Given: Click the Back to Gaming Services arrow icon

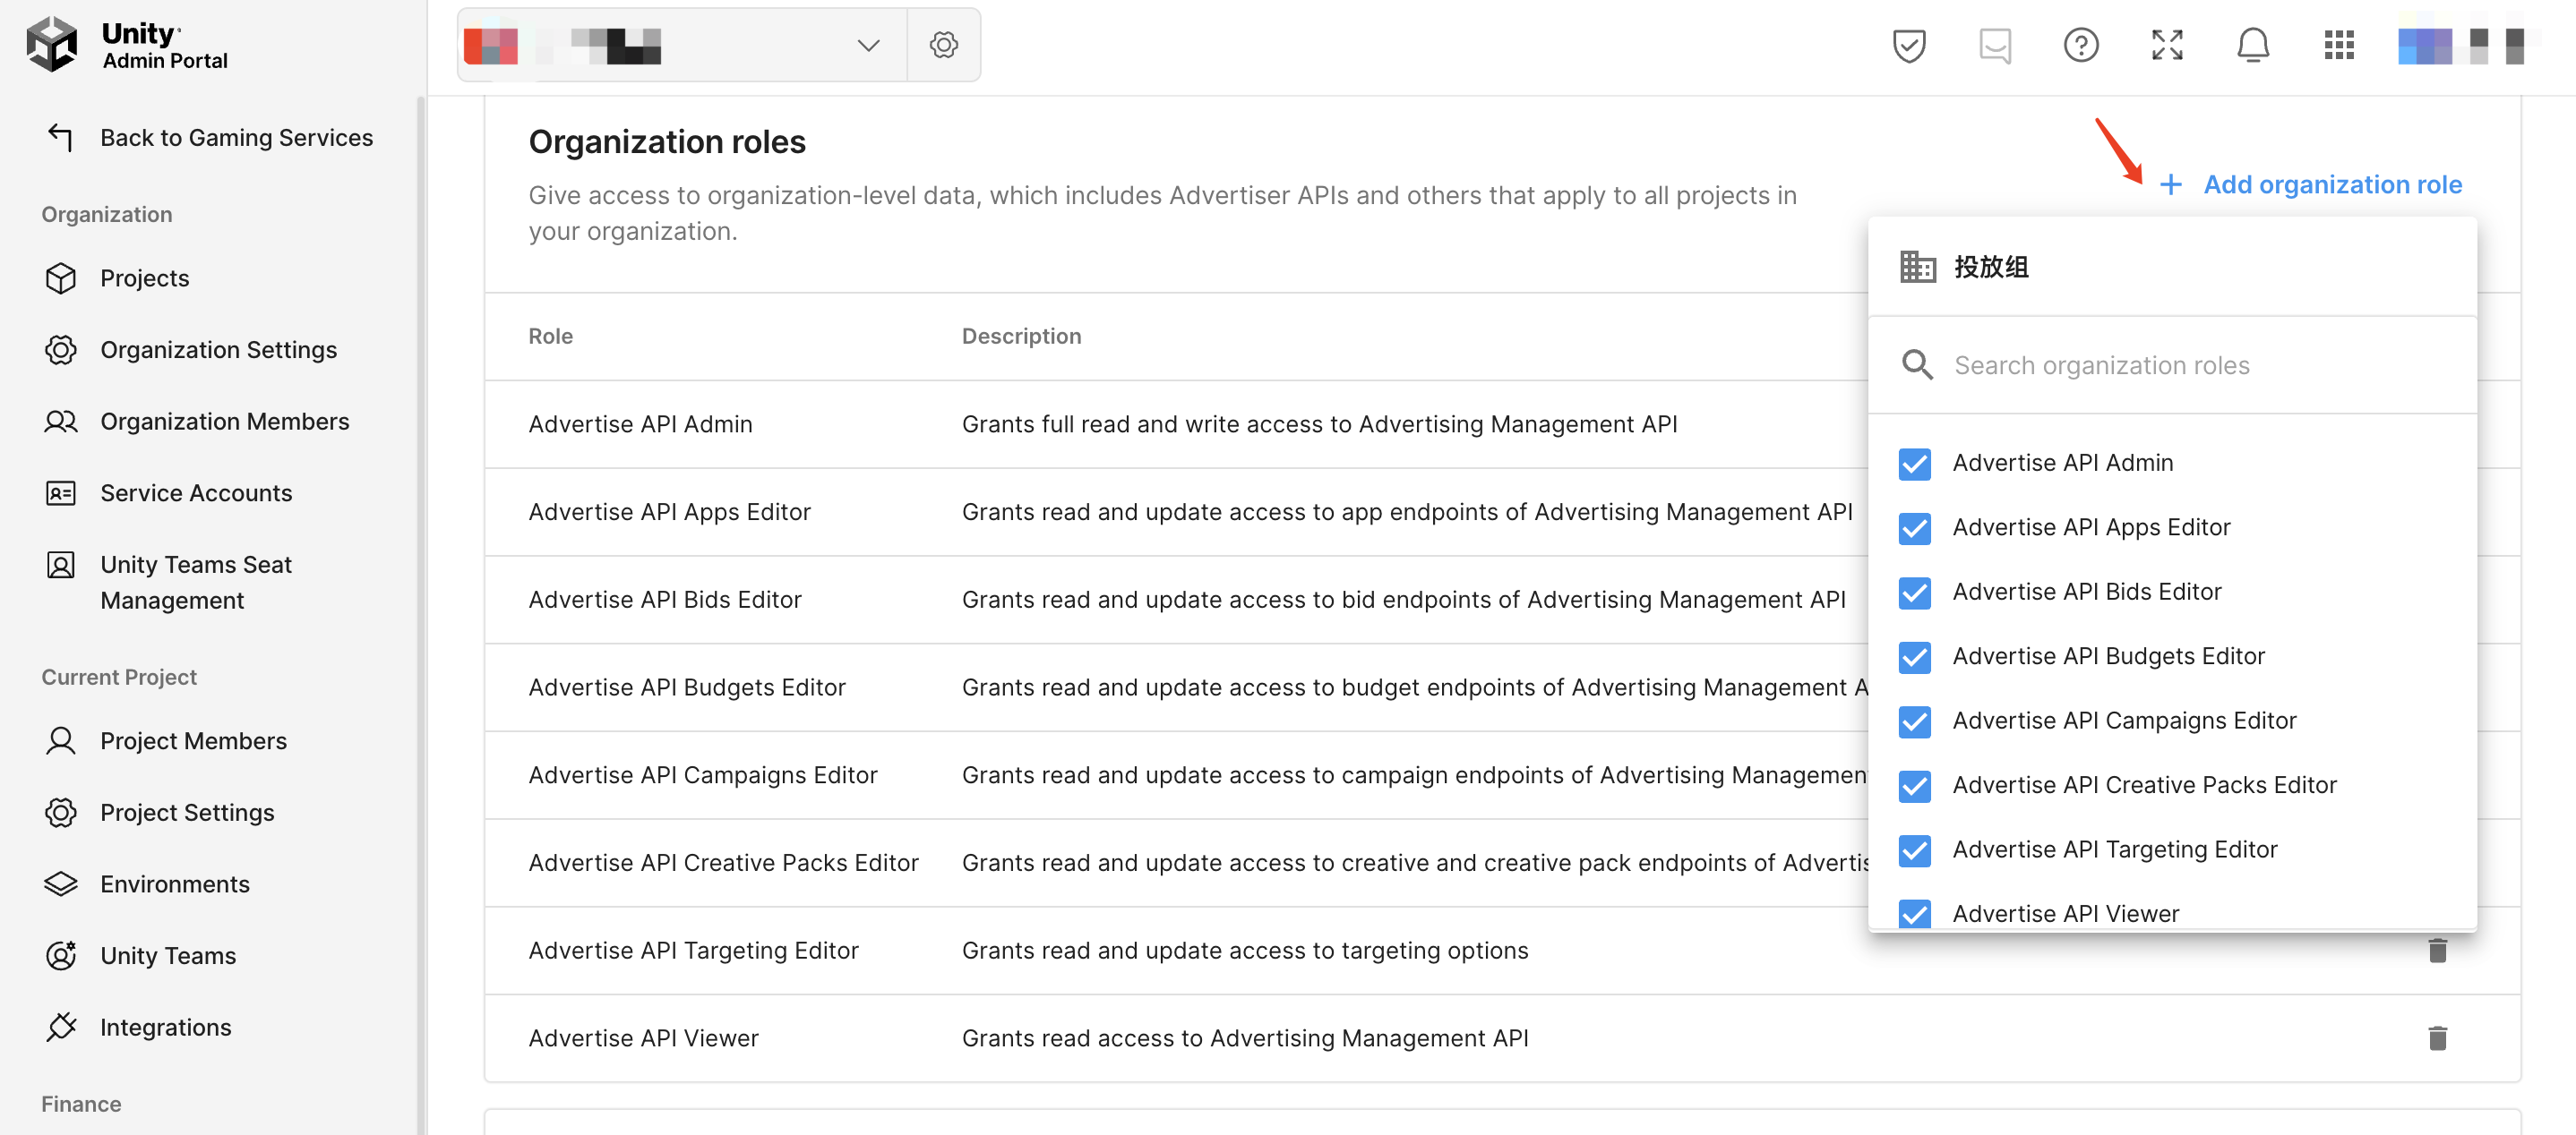Looking at the screenshot, I should (x=60, y=138).
